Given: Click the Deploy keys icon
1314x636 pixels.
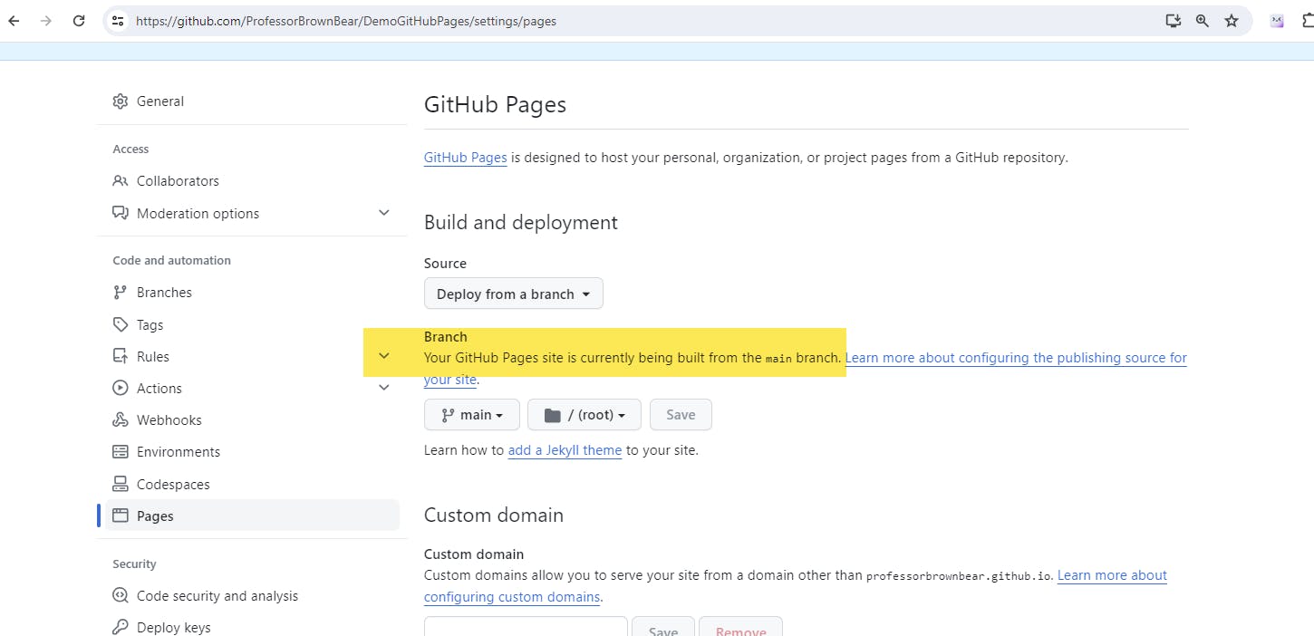Looking at the screenshot, I should [x=121, y=627].
